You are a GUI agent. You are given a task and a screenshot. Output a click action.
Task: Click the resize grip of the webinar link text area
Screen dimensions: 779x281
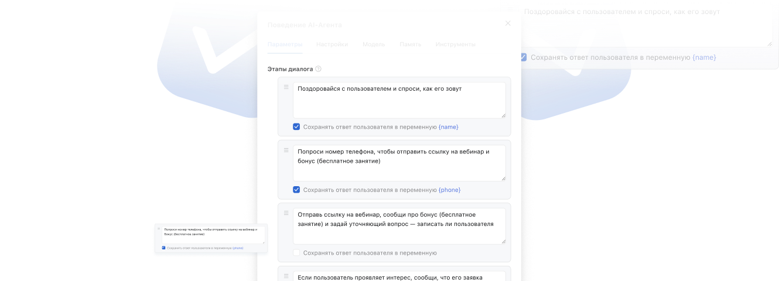pyautogui.click(x=503, y=241)
